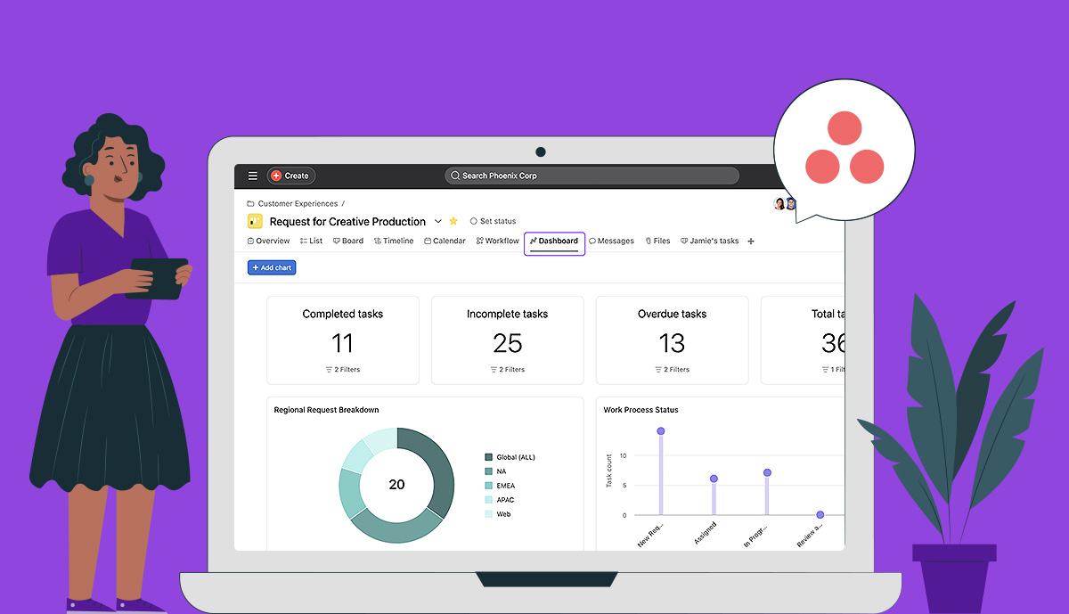Switch to the Messages tab
Image resolution: width=1069 pixels, height=614 pixels.
tap(612, 241)
